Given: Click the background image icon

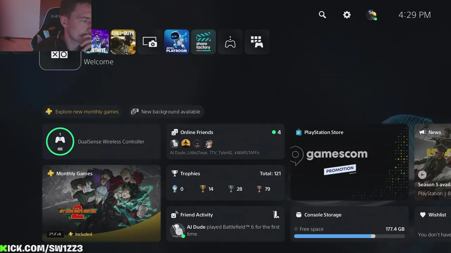Looking at the screenshot, I should tap(135, 112).
